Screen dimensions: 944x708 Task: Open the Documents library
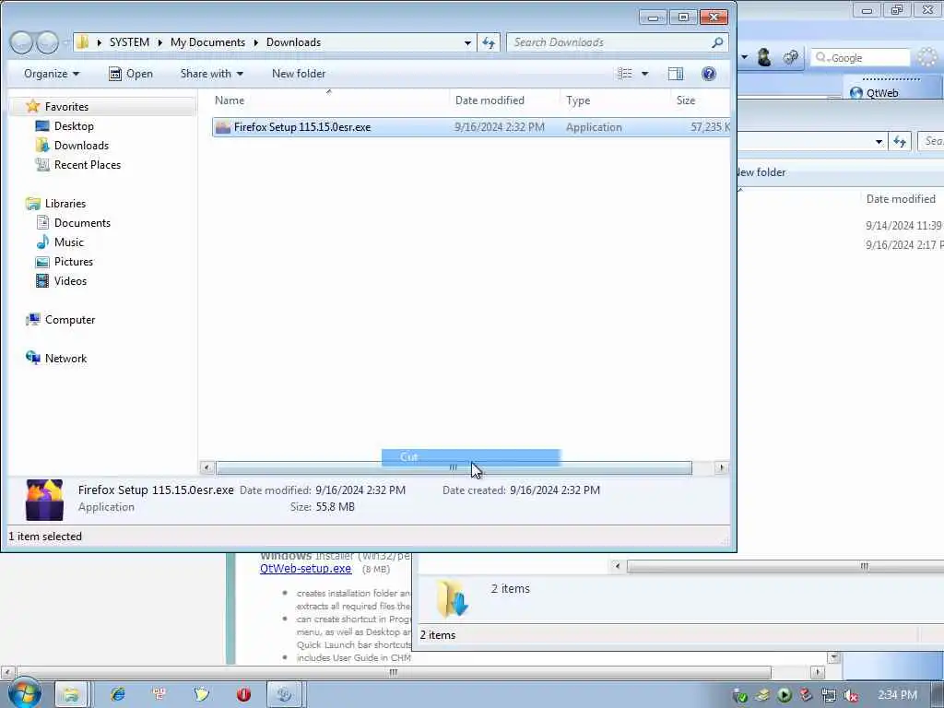[82, 223]
